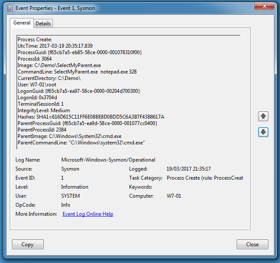Switch to the Details tab

[43, 24]
